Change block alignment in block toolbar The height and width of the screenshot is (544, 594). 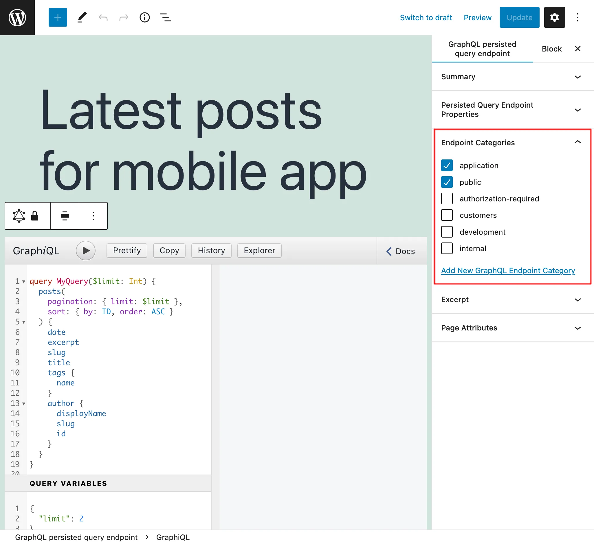click(x=65, y=216)
